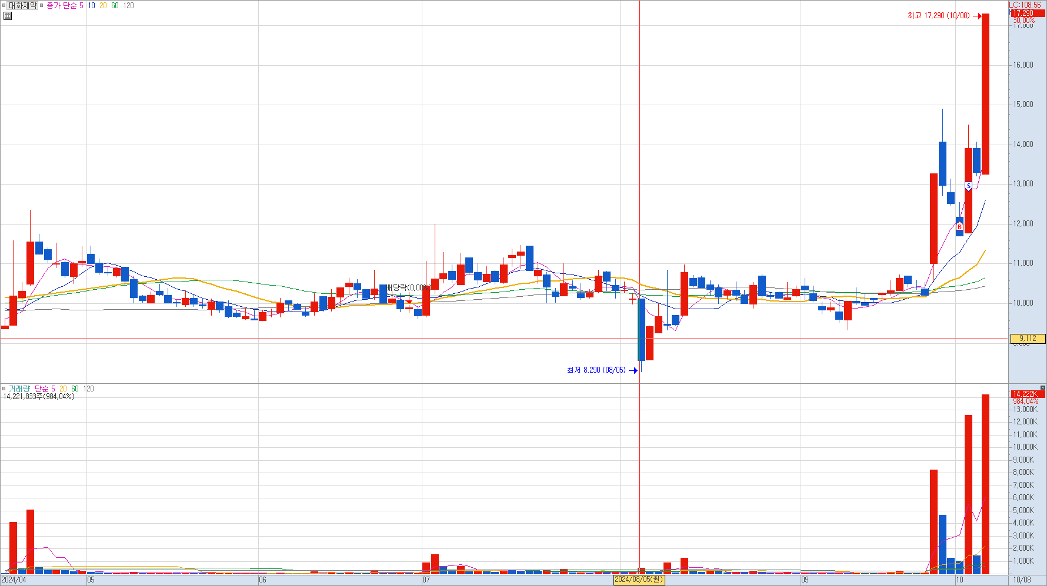The width and height of the screenshot is (1047, 586).
Task: Open the data table grid icon
Action: click(8, 16)
